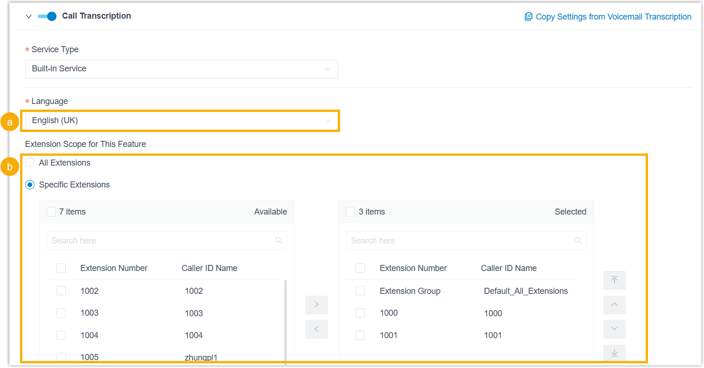
Task: Open the Language dropdown showing English (UK)
Action: pos(181,120)
